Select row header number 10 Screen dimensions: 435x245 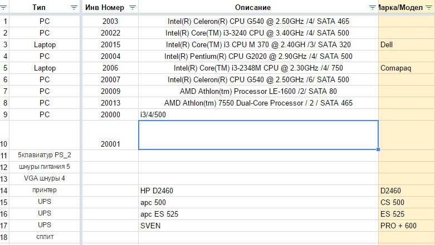(x=4, y=144)
